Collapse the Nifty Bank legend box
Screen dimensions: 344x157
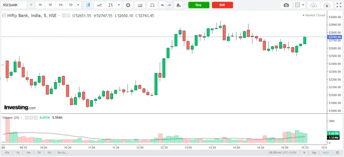pyautogui.click(x=4, y=15)
